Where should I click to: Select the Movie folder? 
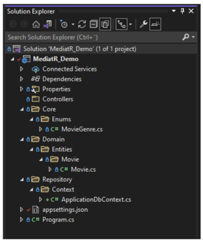[x=70, y=160]
